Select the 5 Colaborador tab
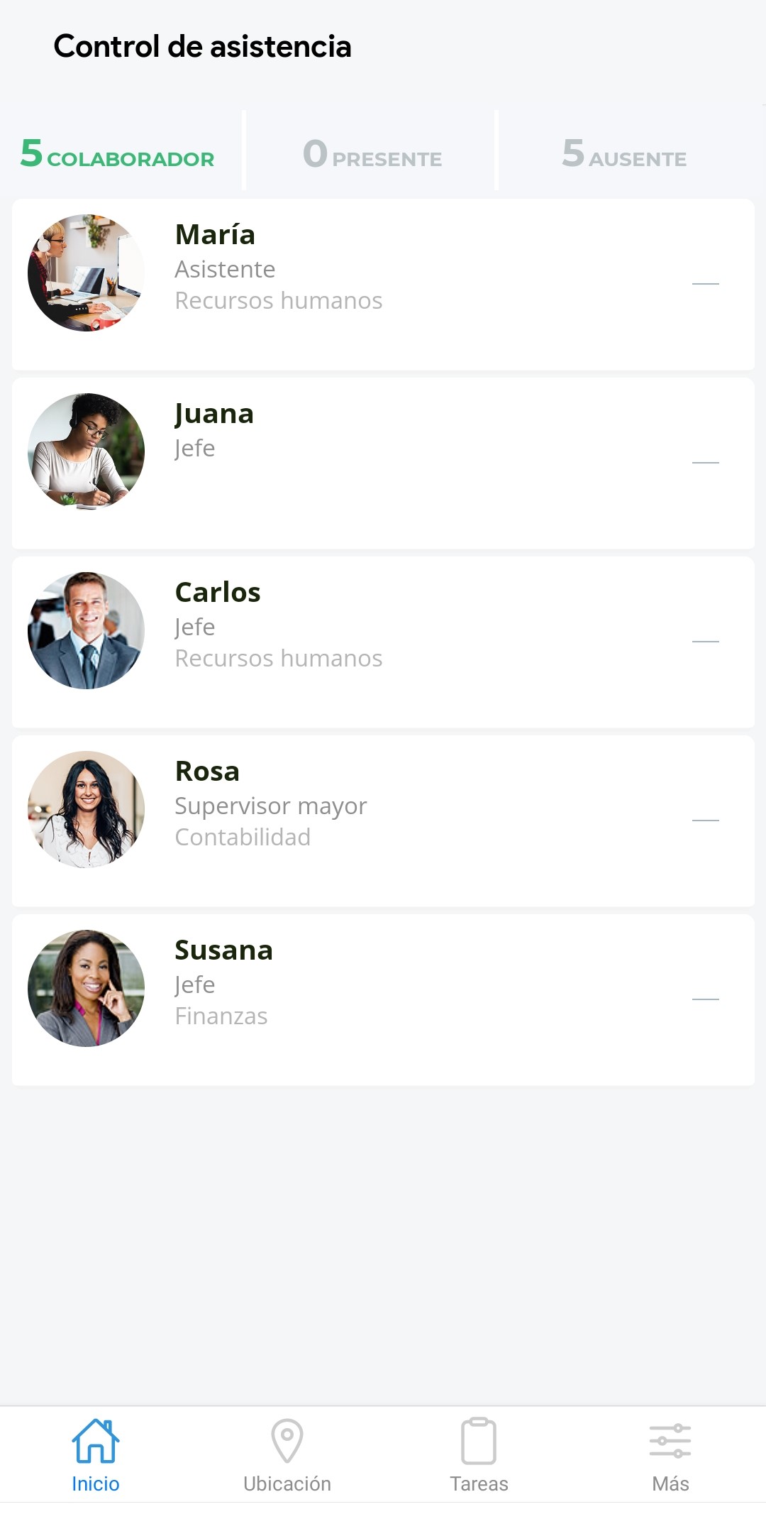 tap(118, 154)
